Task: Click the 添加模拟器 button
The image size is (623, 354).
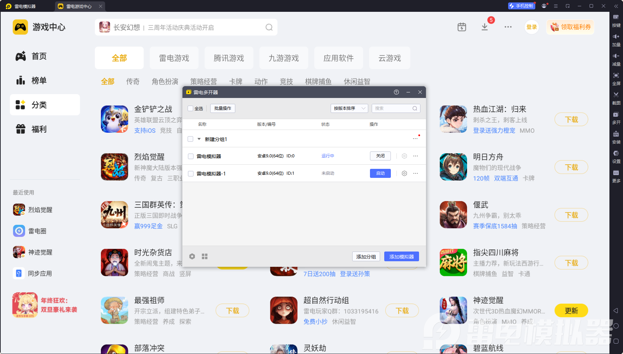Action: coord(402,257)
